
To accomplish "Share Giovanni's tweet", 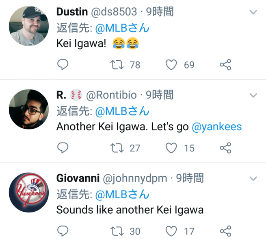I will tap(225, 231).
